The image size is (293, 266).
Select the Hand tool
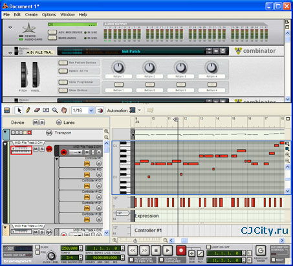click(64, 110)
